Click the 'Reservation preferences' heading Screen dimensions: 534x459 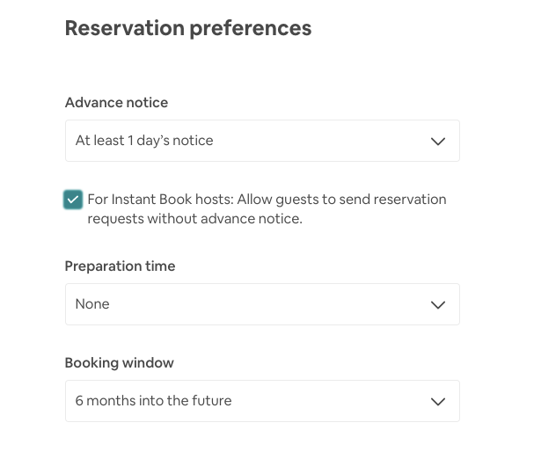click(x=188, y=28)
